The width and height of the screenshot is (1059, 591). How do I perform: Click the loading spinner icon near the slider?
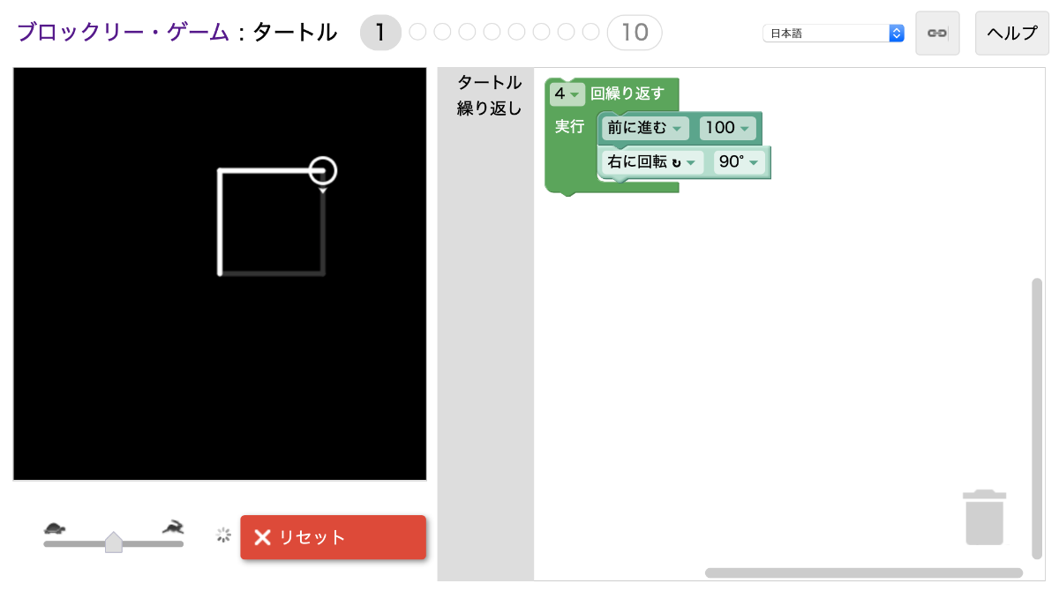(222, 535)
